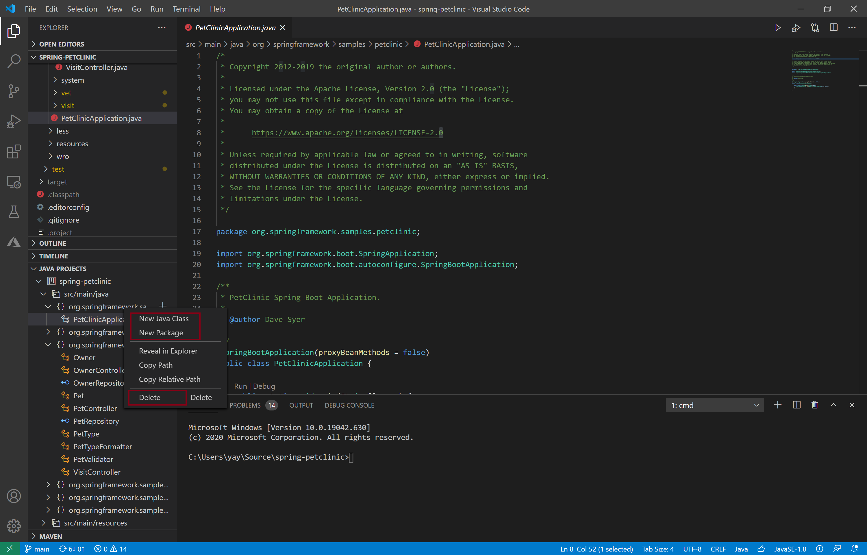Expand the MAVEN section
Image resolution: width=867 pixels, height=555 pixels.
point(50,536)
